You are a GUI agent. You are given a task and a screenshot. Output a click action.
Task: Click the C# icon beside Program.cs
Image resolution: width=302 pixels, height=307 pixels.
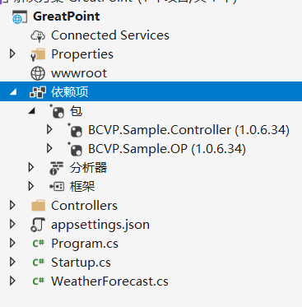tap(38, 244)
